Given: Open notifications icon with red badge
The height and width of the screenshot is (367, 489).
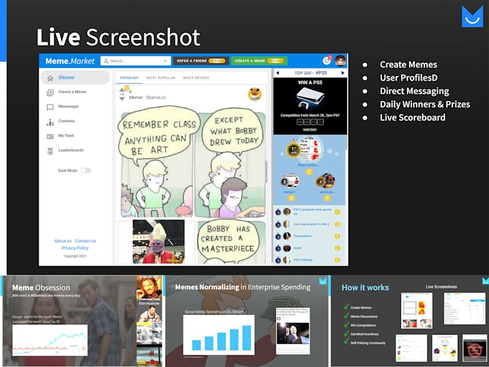Looking at the screenshot, I should tap(327, 60).
